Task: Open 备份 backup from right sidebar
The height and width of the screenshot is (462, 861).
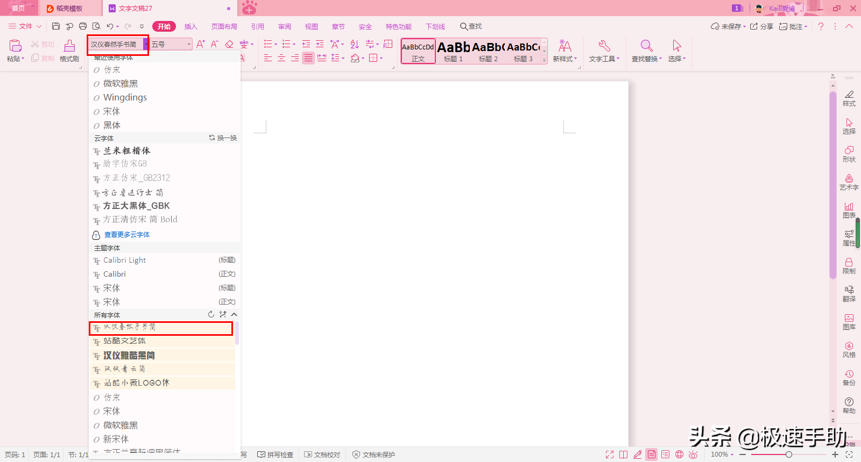Action: 849,378
